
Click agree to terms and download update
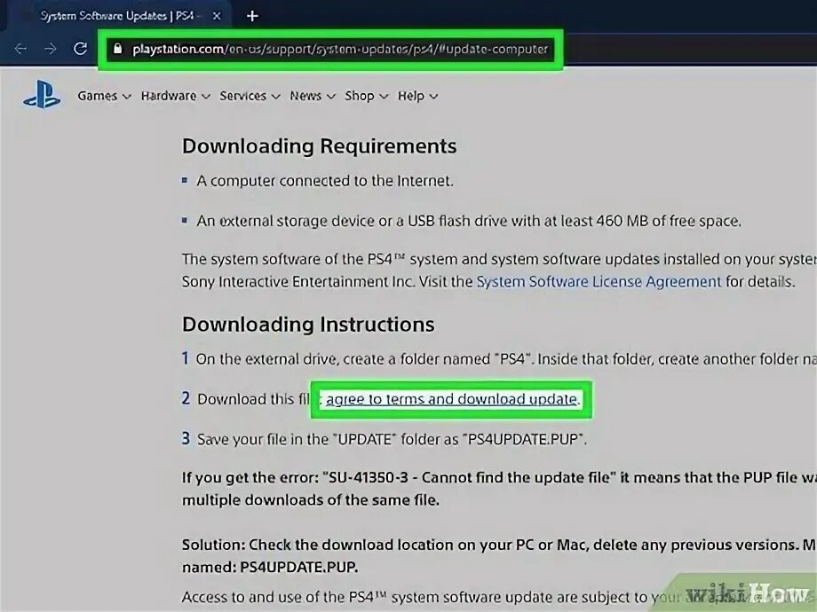pyautogui.click(x=451, y=399)
